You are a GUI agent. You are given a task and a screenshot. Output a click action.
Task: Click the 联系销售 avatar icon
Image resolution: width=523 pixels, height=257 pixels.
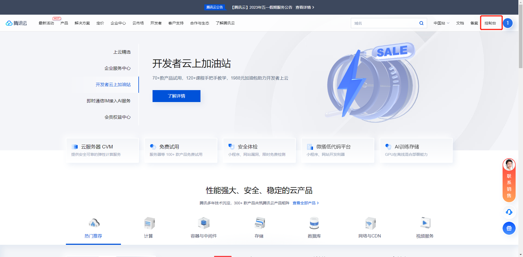[509, 165]
